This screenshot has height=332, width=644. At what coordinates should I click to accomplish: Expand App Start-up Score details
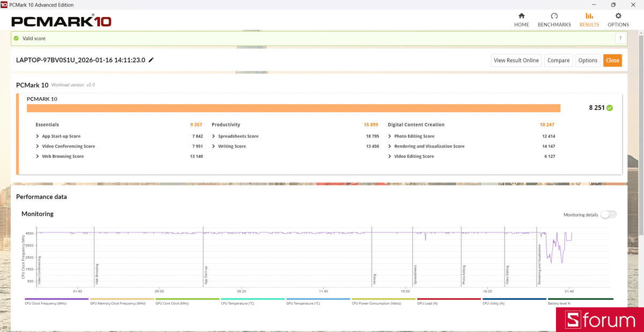38,136
